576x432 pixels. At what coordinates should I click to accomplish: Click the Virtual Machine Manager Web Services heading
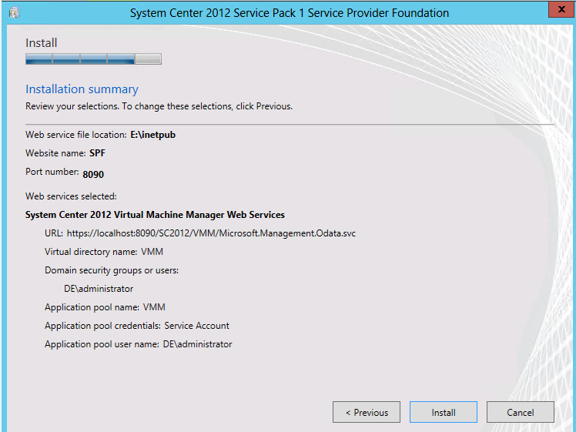click(x=155, y=215)
